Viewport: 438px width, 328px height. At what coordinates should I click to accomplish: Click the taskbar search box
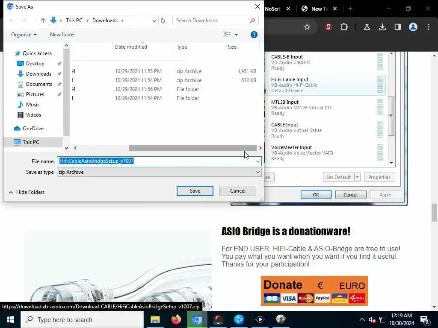coord(82,319)
